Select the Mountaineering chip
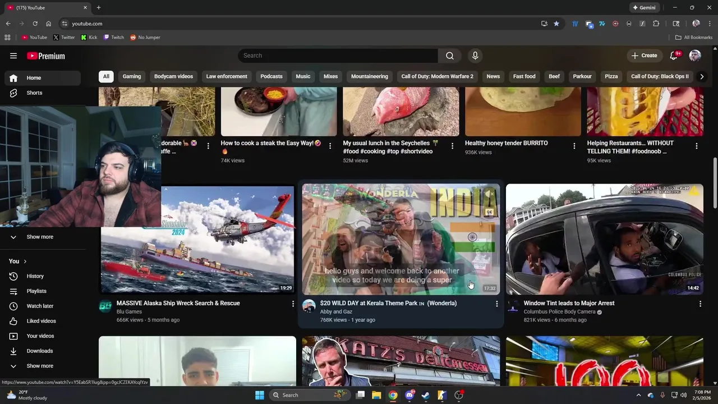 (370, 76)
